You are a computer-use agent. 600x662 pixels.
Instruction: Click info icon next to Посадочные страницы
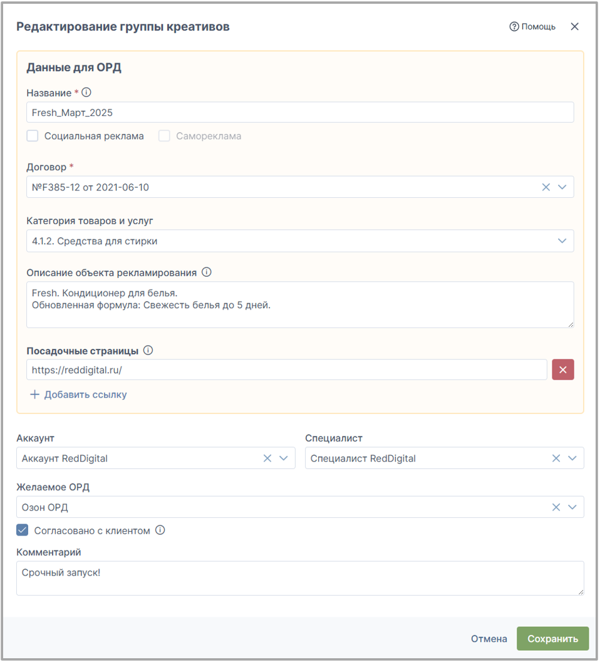[148, 351]
